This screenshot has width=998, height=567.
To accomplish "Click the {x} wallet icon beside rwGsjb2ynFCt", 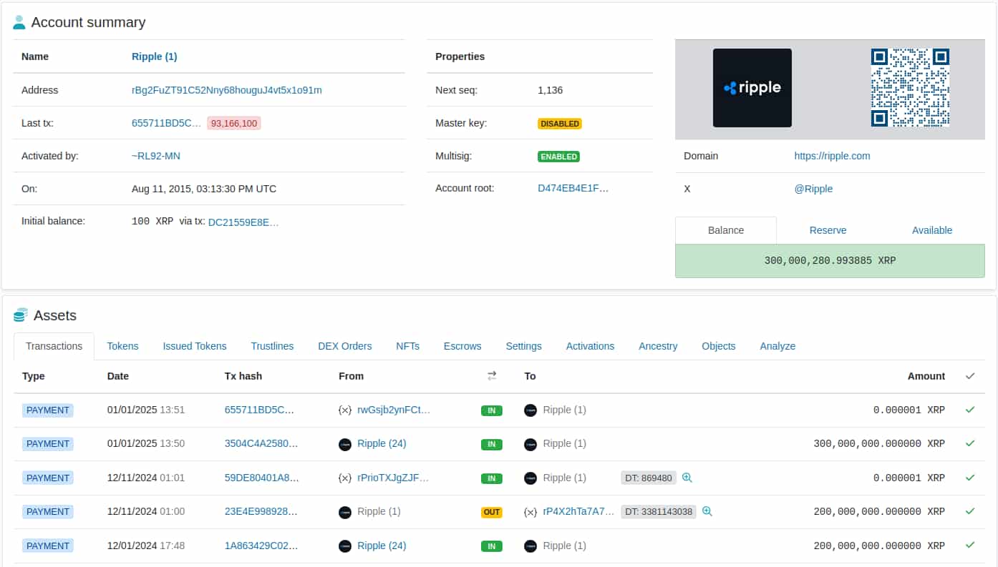I will click(x=345, y=410).
